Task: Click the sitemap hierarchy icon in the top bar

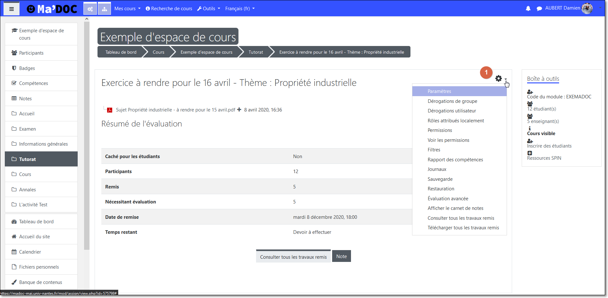Action: [105, 9]
